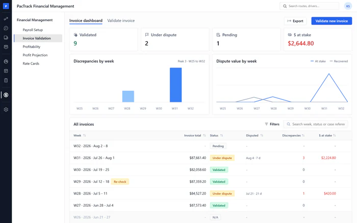
Task: Select row W32 · 2026 · Aug 2 - 8
Action: pos(211,146)
